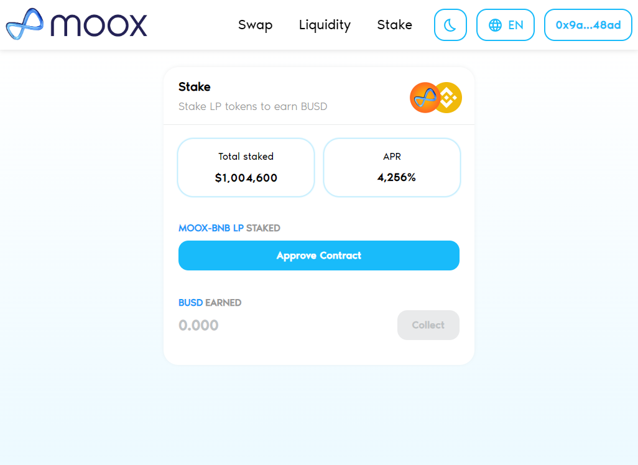
Task: Click the APR 4,256% card
Action: (392, 168)
